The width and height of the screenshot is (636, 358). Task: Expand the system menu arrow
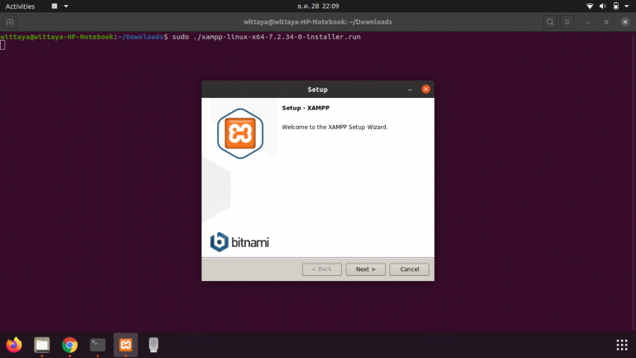pos(627,6)
